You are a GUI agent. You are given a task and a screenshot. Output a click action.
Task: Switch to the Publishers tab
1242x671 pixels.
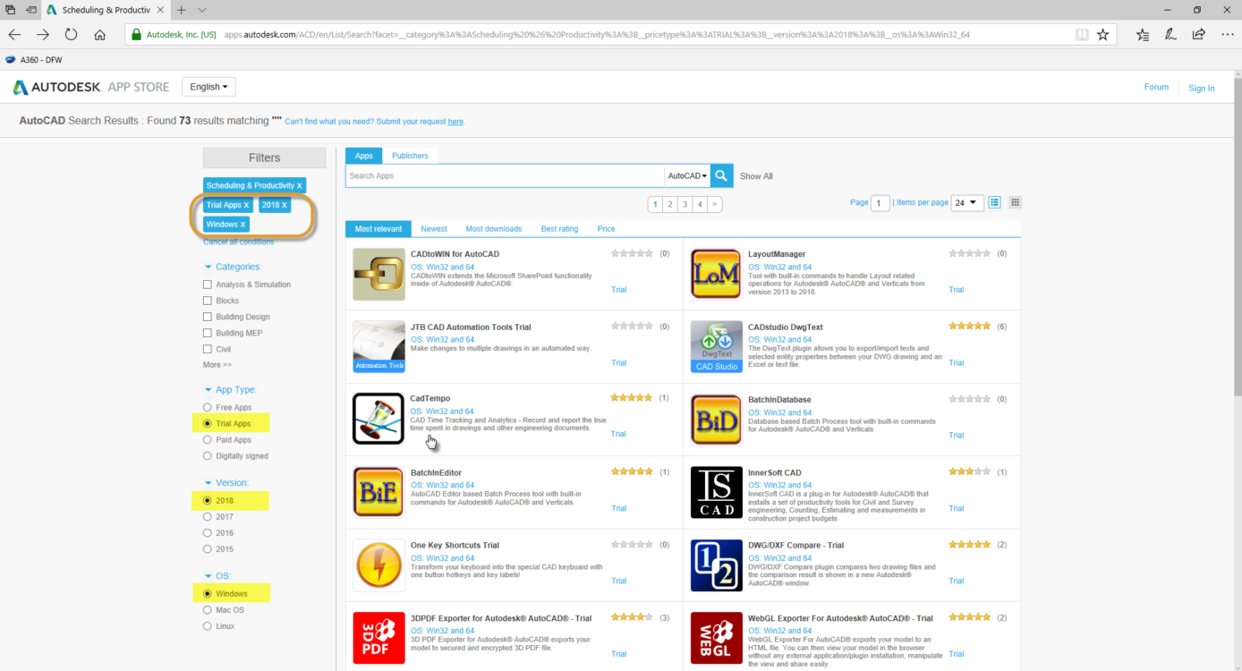point(410,155)
